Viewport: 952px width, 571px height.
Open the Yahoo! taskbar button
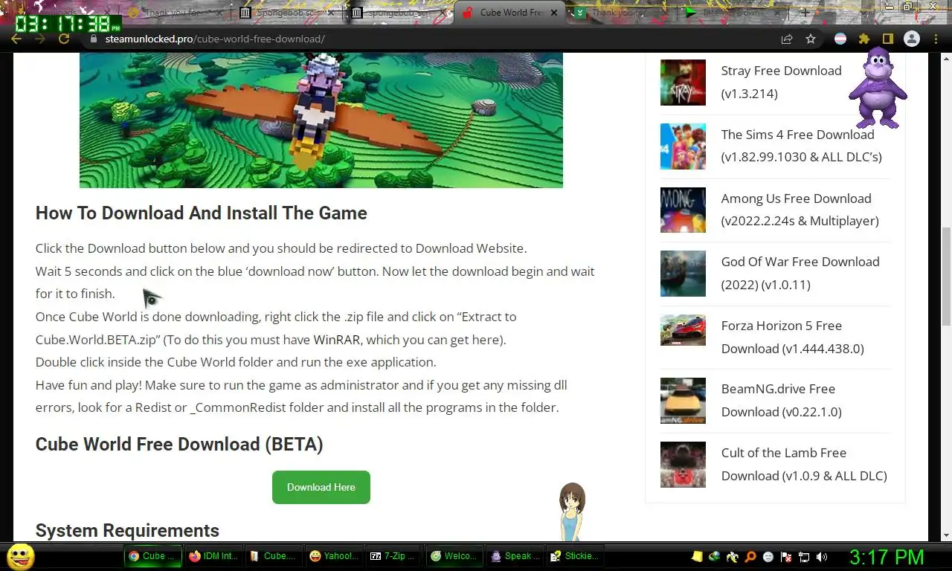(x=334, y=556)
